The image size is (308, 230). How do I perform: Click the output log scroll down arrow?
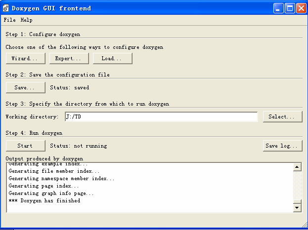coord(297,208)
